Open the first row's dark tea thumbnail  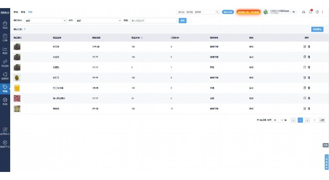(17, 47)
